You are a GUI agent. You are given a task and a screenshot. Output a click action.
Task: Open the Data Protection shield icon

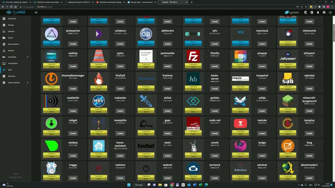pyautogui.click(x=4, y=44)
